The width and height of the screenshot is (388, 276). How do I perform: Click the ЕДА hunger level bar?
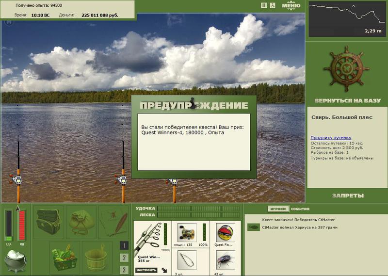(x=9, y=226)
